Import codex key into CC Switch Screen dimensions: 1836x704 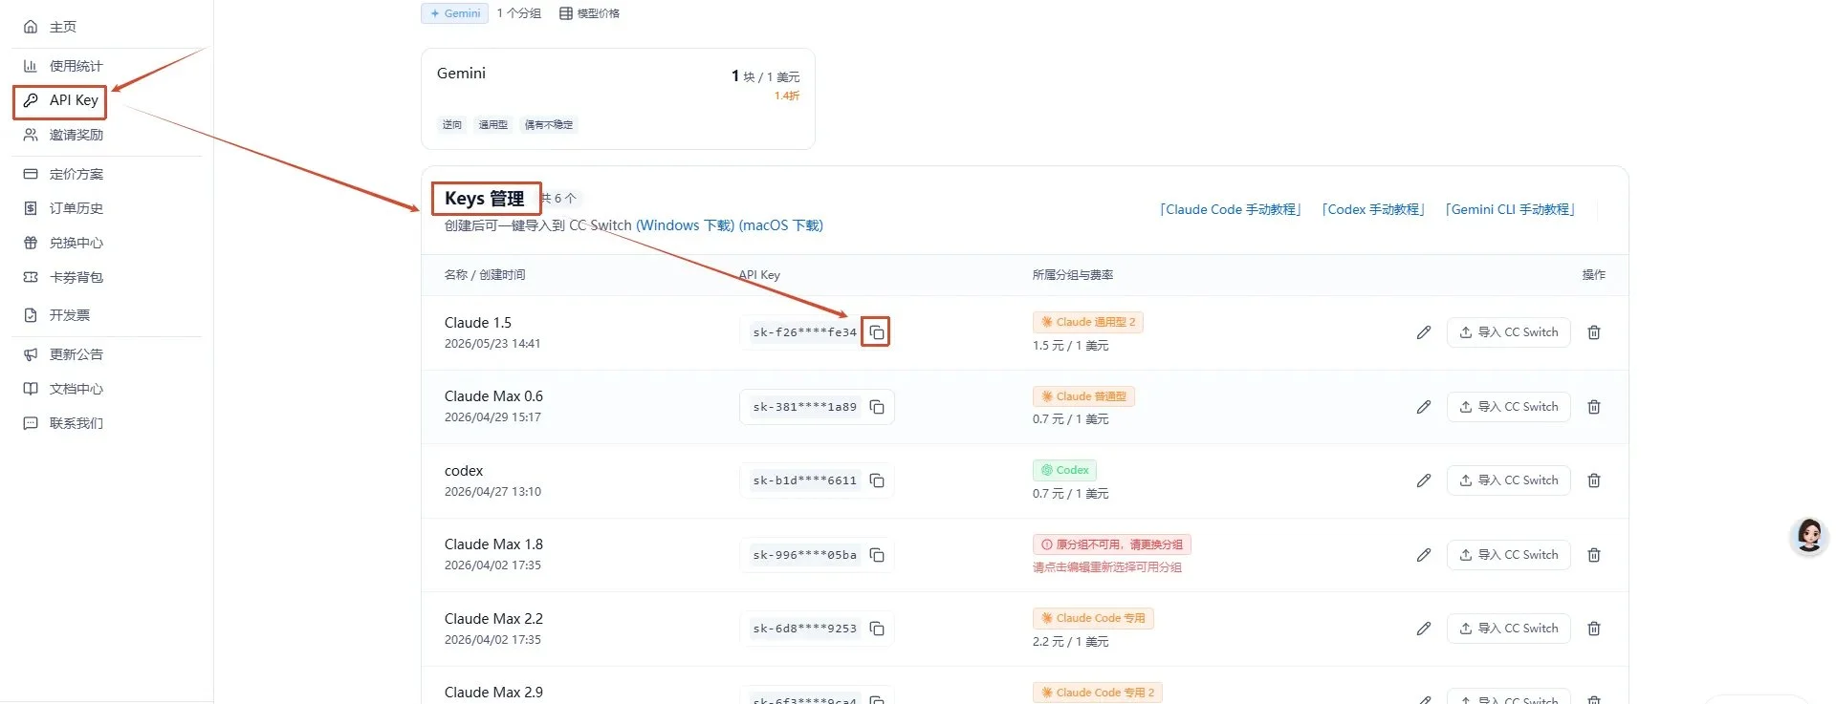(1508, 480)
